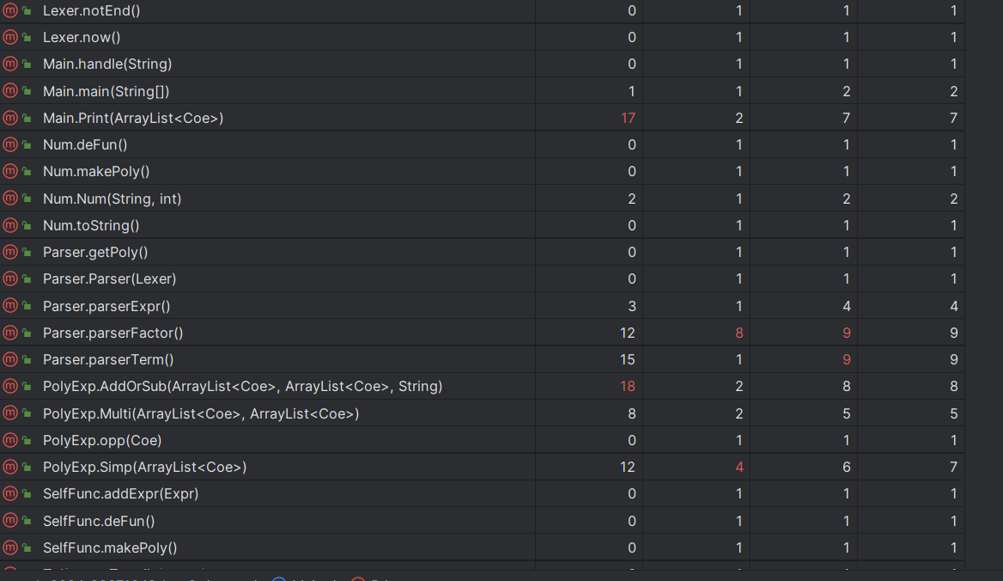Click the method icon beside Parser.parserFactor()

click(x=10, y=333)
